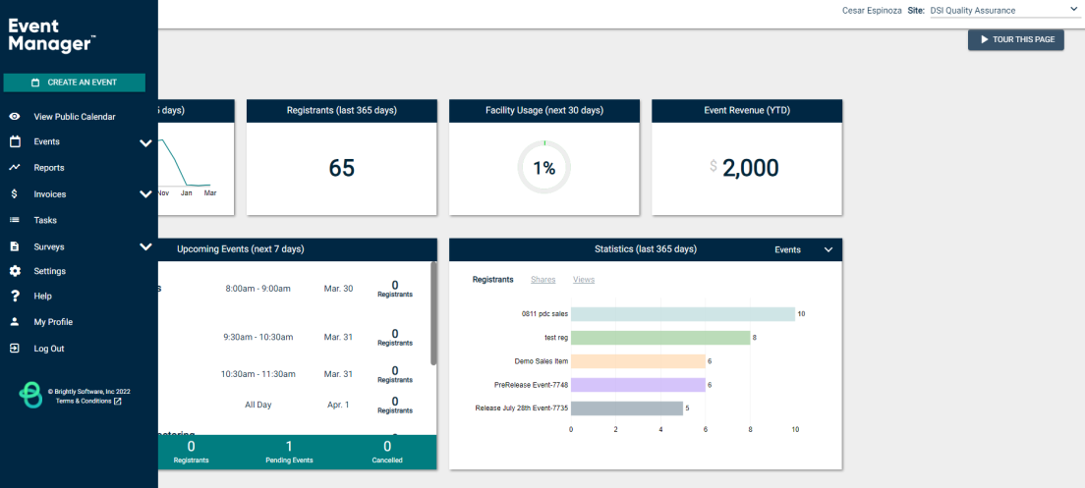The height and width of the screenshot is (488, 1085).
Task: Open Reports via its chart-line icon
Action: coord(15,167)
